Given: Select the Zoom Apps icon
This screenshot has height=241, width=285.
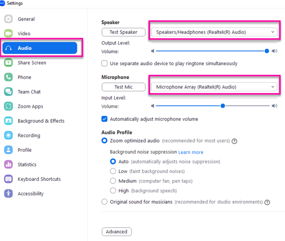Looking at the screenshot, I should coord(8,106).
